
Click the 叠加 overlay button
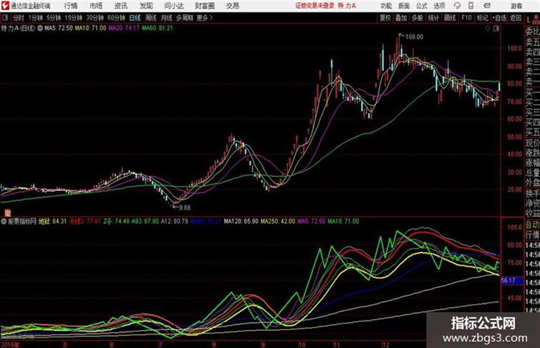point(401,18)
